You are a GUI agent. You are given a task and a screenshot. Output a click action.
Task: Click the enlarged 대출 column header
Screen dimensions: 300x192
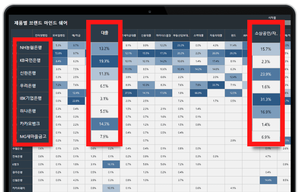tap(104, 33)
